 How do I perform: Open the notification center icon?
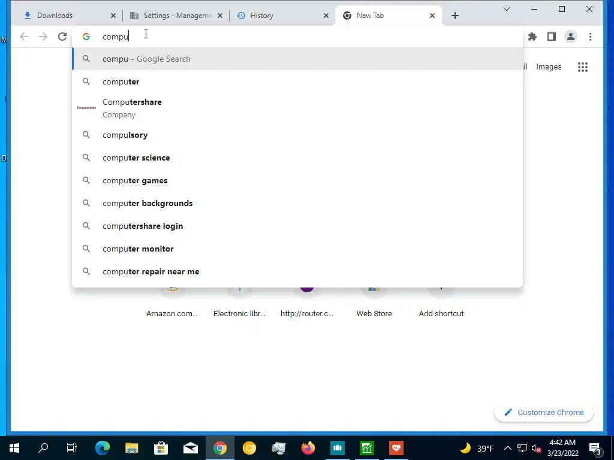point(595,449)
